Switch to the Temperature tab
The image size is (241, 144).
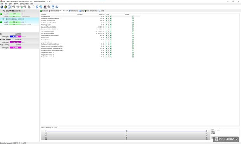[54, 11]
